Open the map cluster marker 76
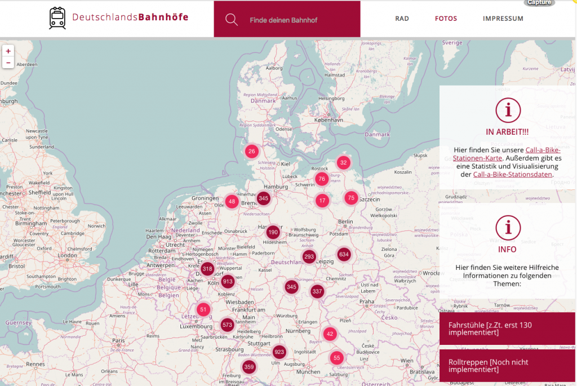Viewport: 577px width, 386px height. click(x=322, y=179)
